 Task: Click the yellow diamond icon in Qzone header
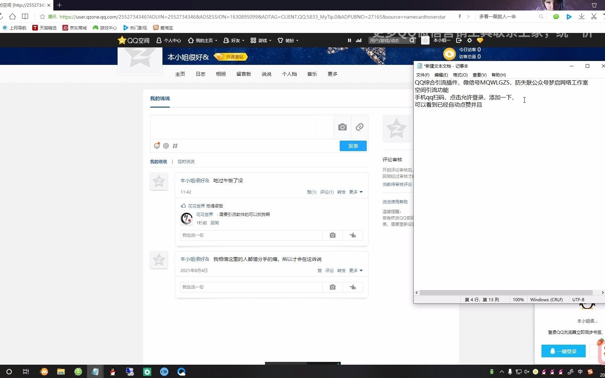pos(480,40)
